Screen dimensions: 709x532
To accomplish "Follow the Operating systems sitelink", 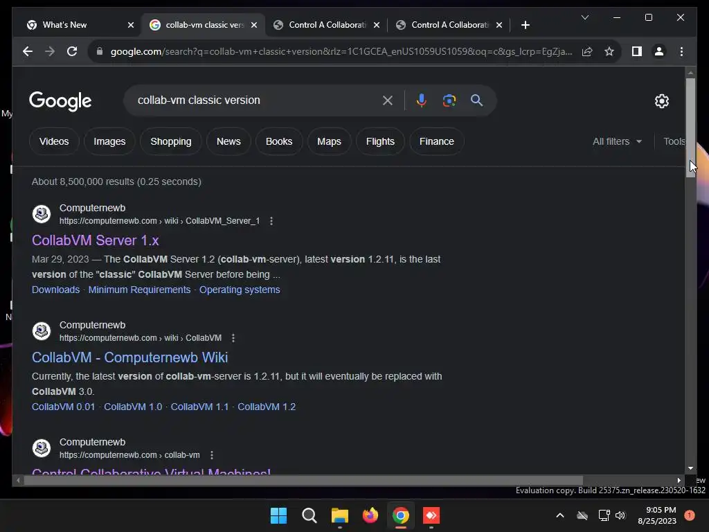I will (x=240, y=290).
